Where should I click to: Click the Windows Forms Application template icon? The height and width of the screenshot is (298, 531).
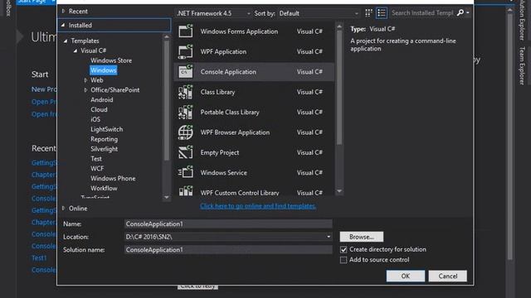tap(186, 31)
